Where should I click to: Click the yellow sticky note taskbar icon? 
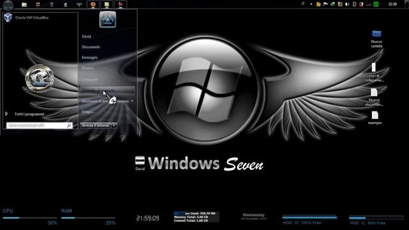coord(107,4)
